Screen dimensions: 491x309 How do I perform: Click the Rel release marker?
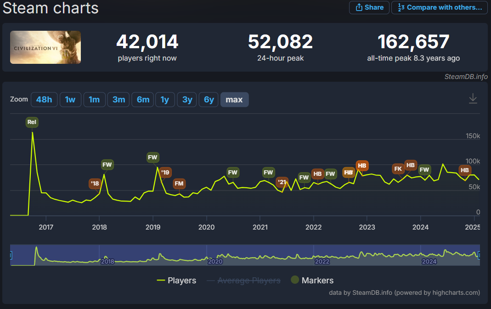pos(32,122)
